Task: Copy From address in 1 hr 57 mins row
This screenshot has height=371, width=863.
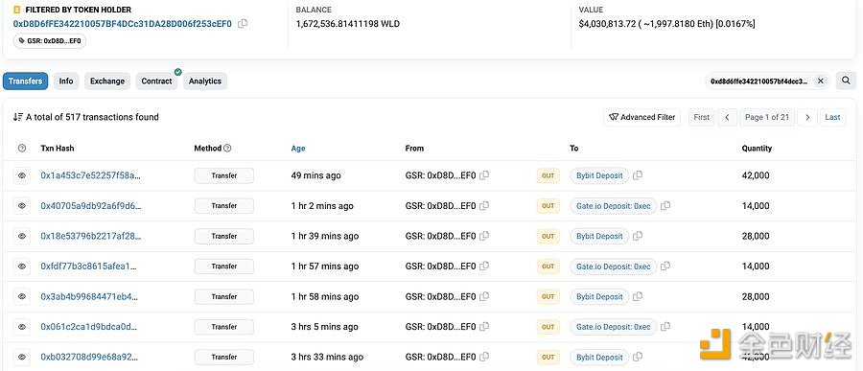Action: coord(484,267)
